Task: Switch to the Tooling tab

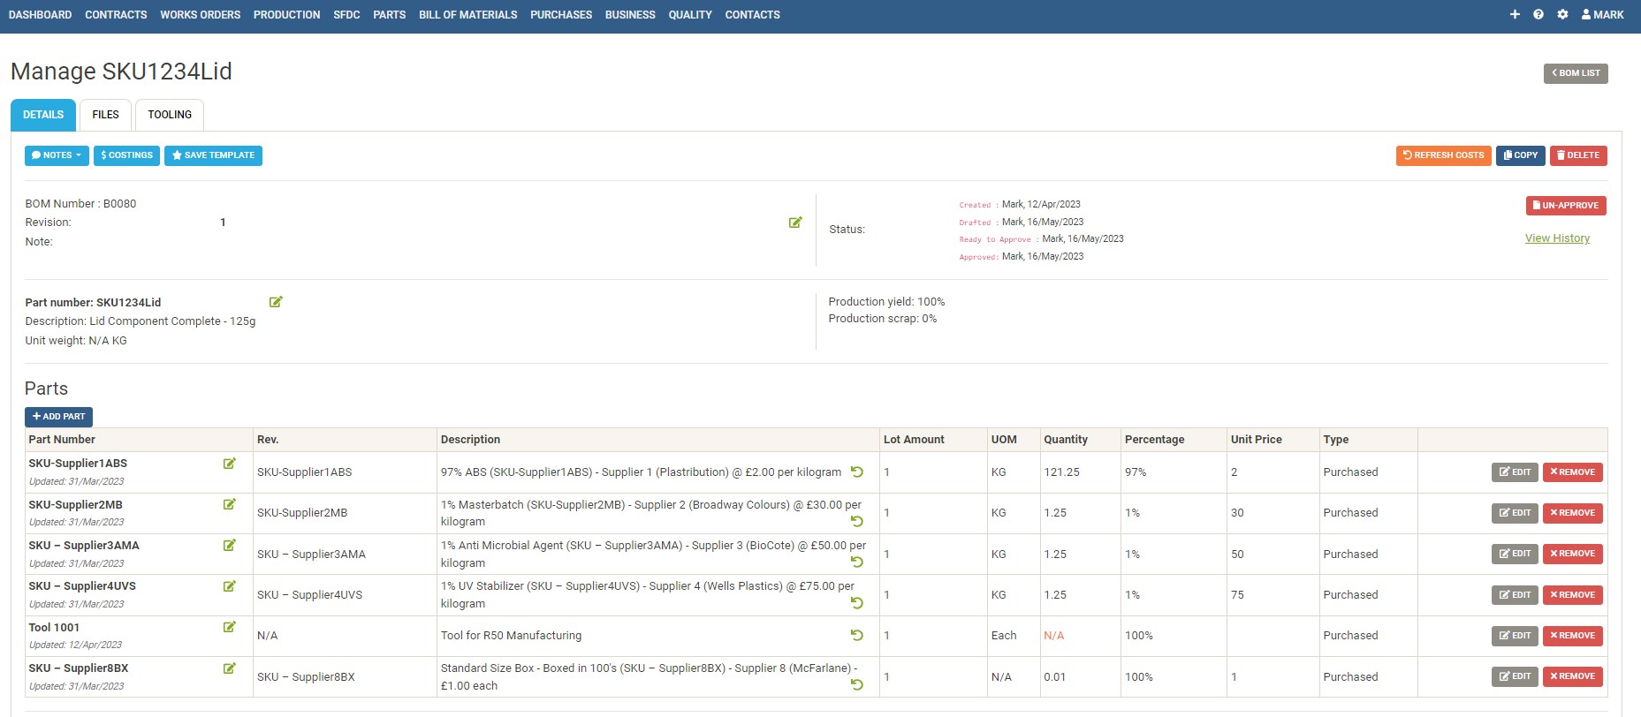Action: [x=170, y=115]
